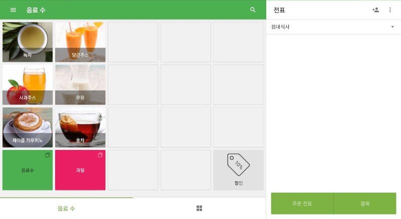Click stack icon on green 음료수 tile

click(48, 155)
